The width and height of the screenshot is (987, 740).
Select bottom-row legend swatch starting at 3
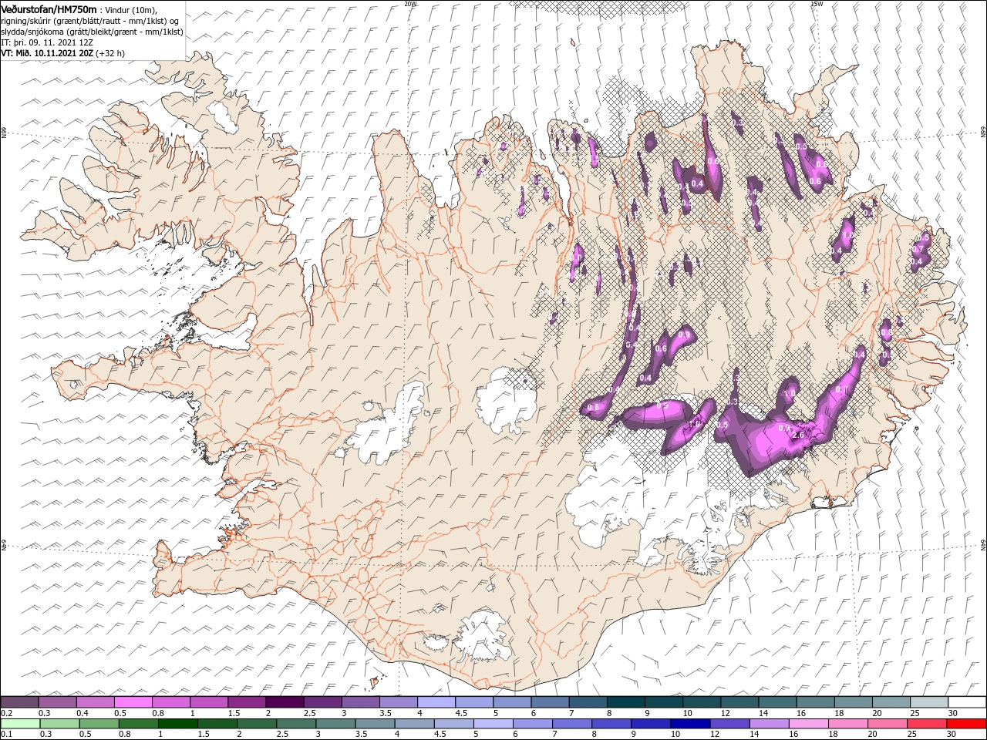pyautogui.click(x=335, y=724)
